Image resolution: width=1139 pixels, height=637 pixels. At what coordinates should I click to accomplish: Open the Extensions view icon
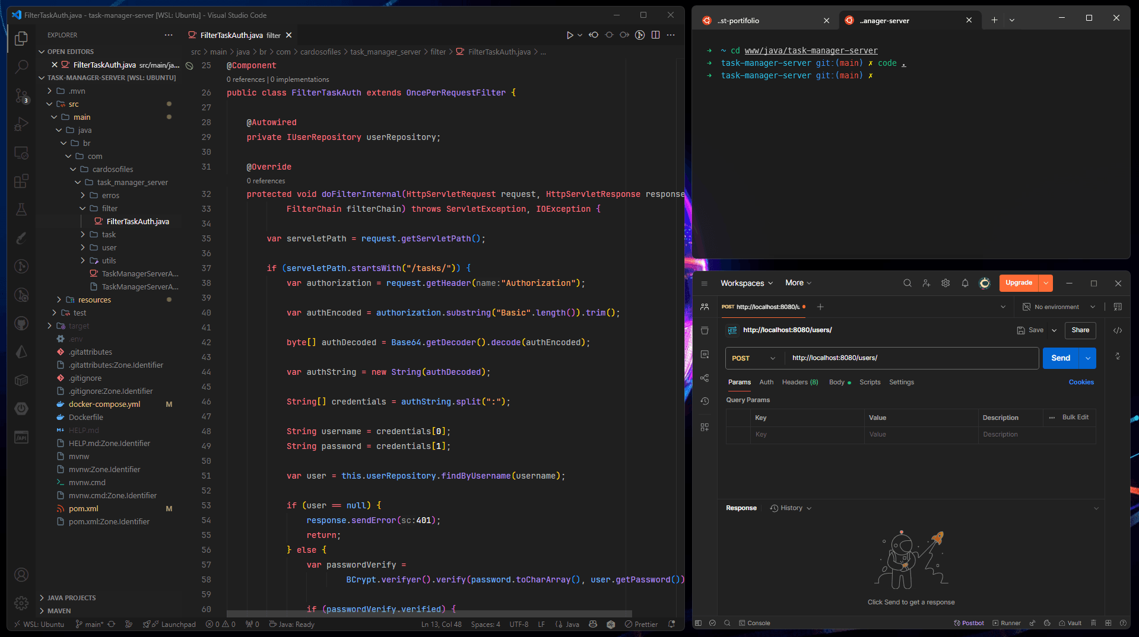tap(21, 181)
